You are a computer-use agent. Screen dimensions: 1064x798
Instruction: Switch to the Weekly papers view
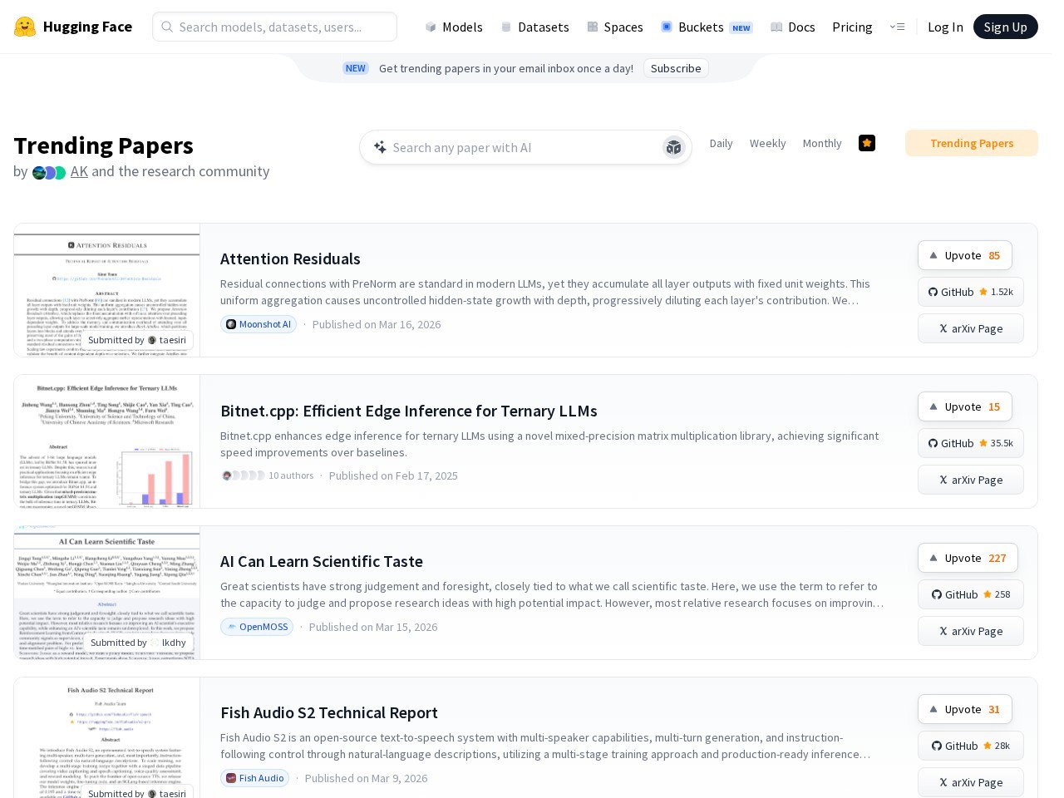click(767, 143)
